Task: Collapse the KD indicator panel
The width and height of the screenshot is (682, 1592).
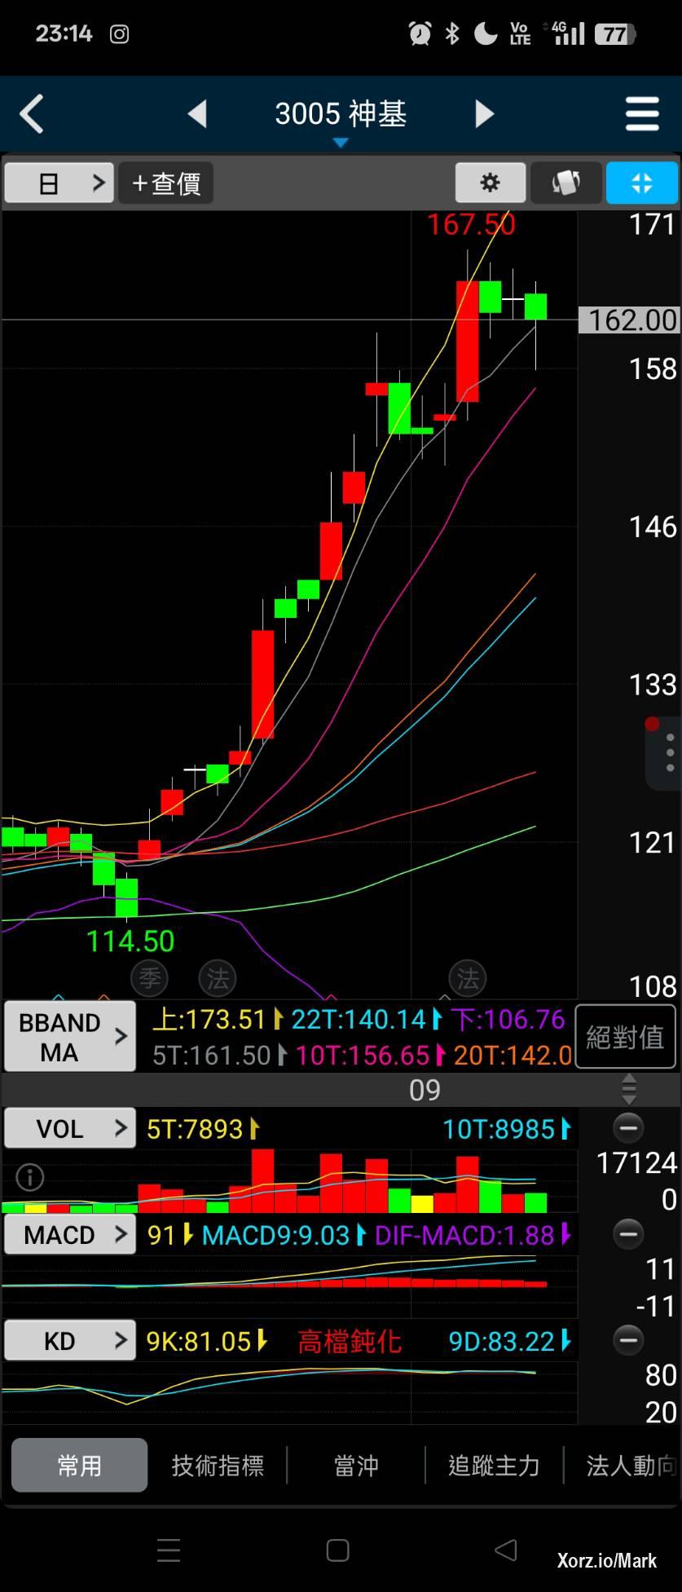Action: tap(628, 1340)
